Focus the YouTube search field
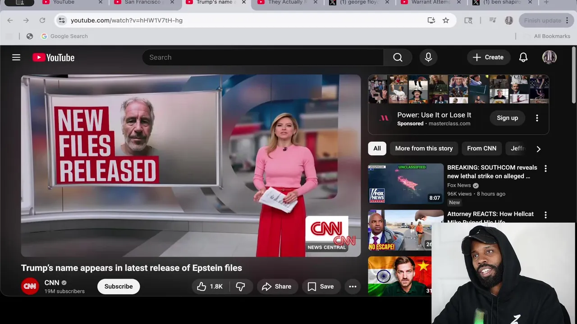The width and height of the screenshot is (577, 324). (x=263, y=58)
